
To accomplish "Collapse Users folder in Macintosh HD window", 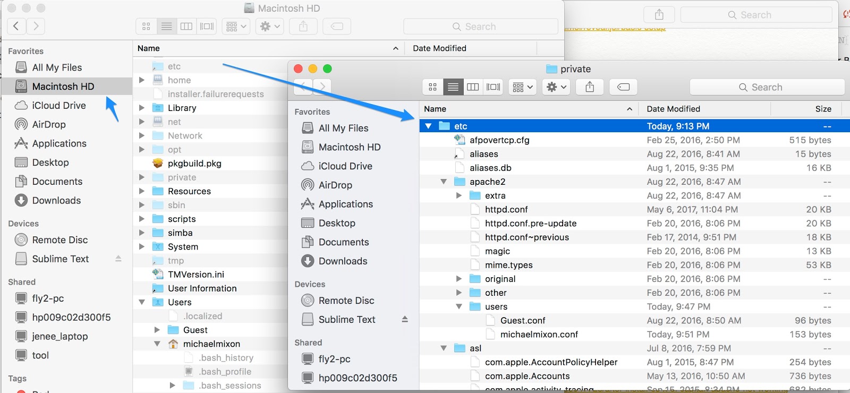I will point(142,302).
